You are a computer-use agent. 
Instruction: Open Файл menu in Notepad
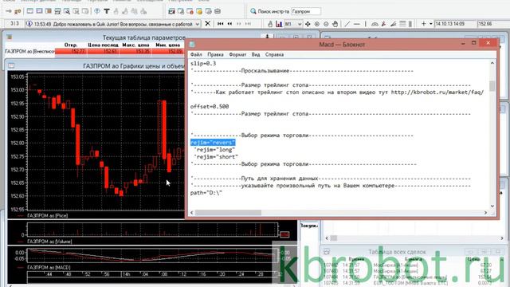(x=196, y=54)
